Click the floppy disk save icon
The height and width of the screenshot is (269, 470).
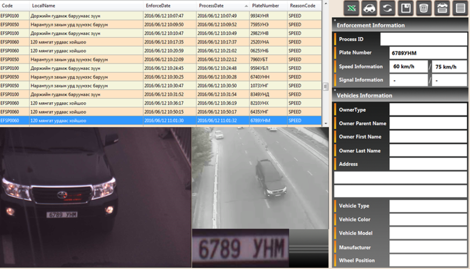coord(406,8)
